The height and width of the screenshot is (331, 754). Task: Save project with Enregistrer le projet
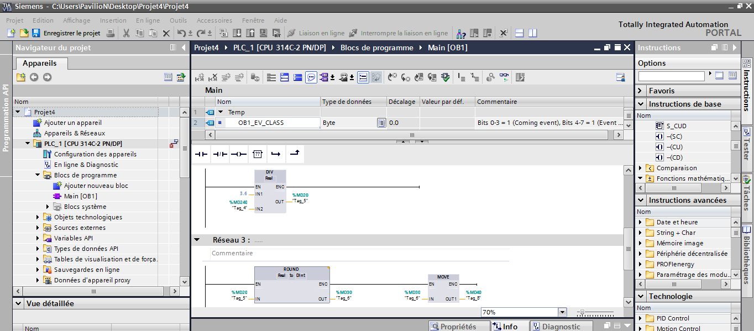pos(66,33)
